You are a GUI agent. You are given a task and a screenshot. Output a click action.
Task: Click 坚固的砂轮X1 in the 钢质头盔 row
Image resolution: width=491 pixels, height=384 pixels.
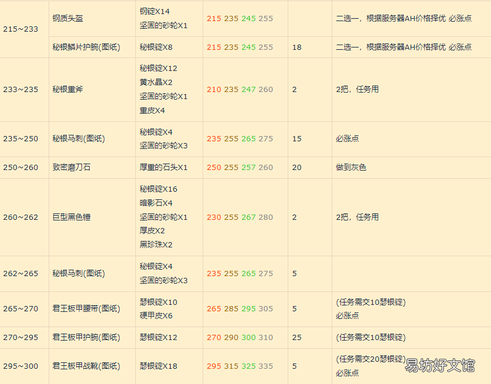pyautogui.click(x=163, y=25)
